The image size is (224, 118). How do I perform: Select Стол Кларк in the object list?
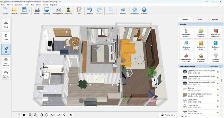(200, 113)
